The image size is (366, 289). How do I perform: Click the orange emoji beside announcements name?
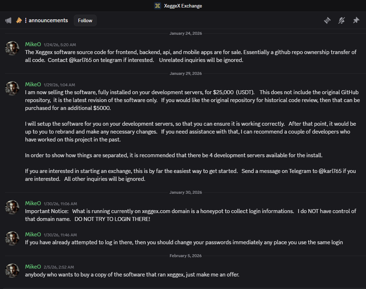19,20
